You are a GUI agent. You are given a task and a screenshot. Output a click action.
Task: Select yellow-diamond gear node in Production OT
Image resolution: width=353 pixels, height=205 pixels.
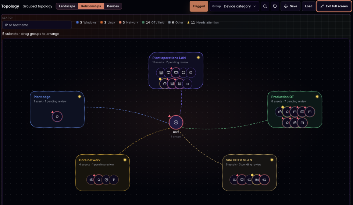tap(287, 112)
